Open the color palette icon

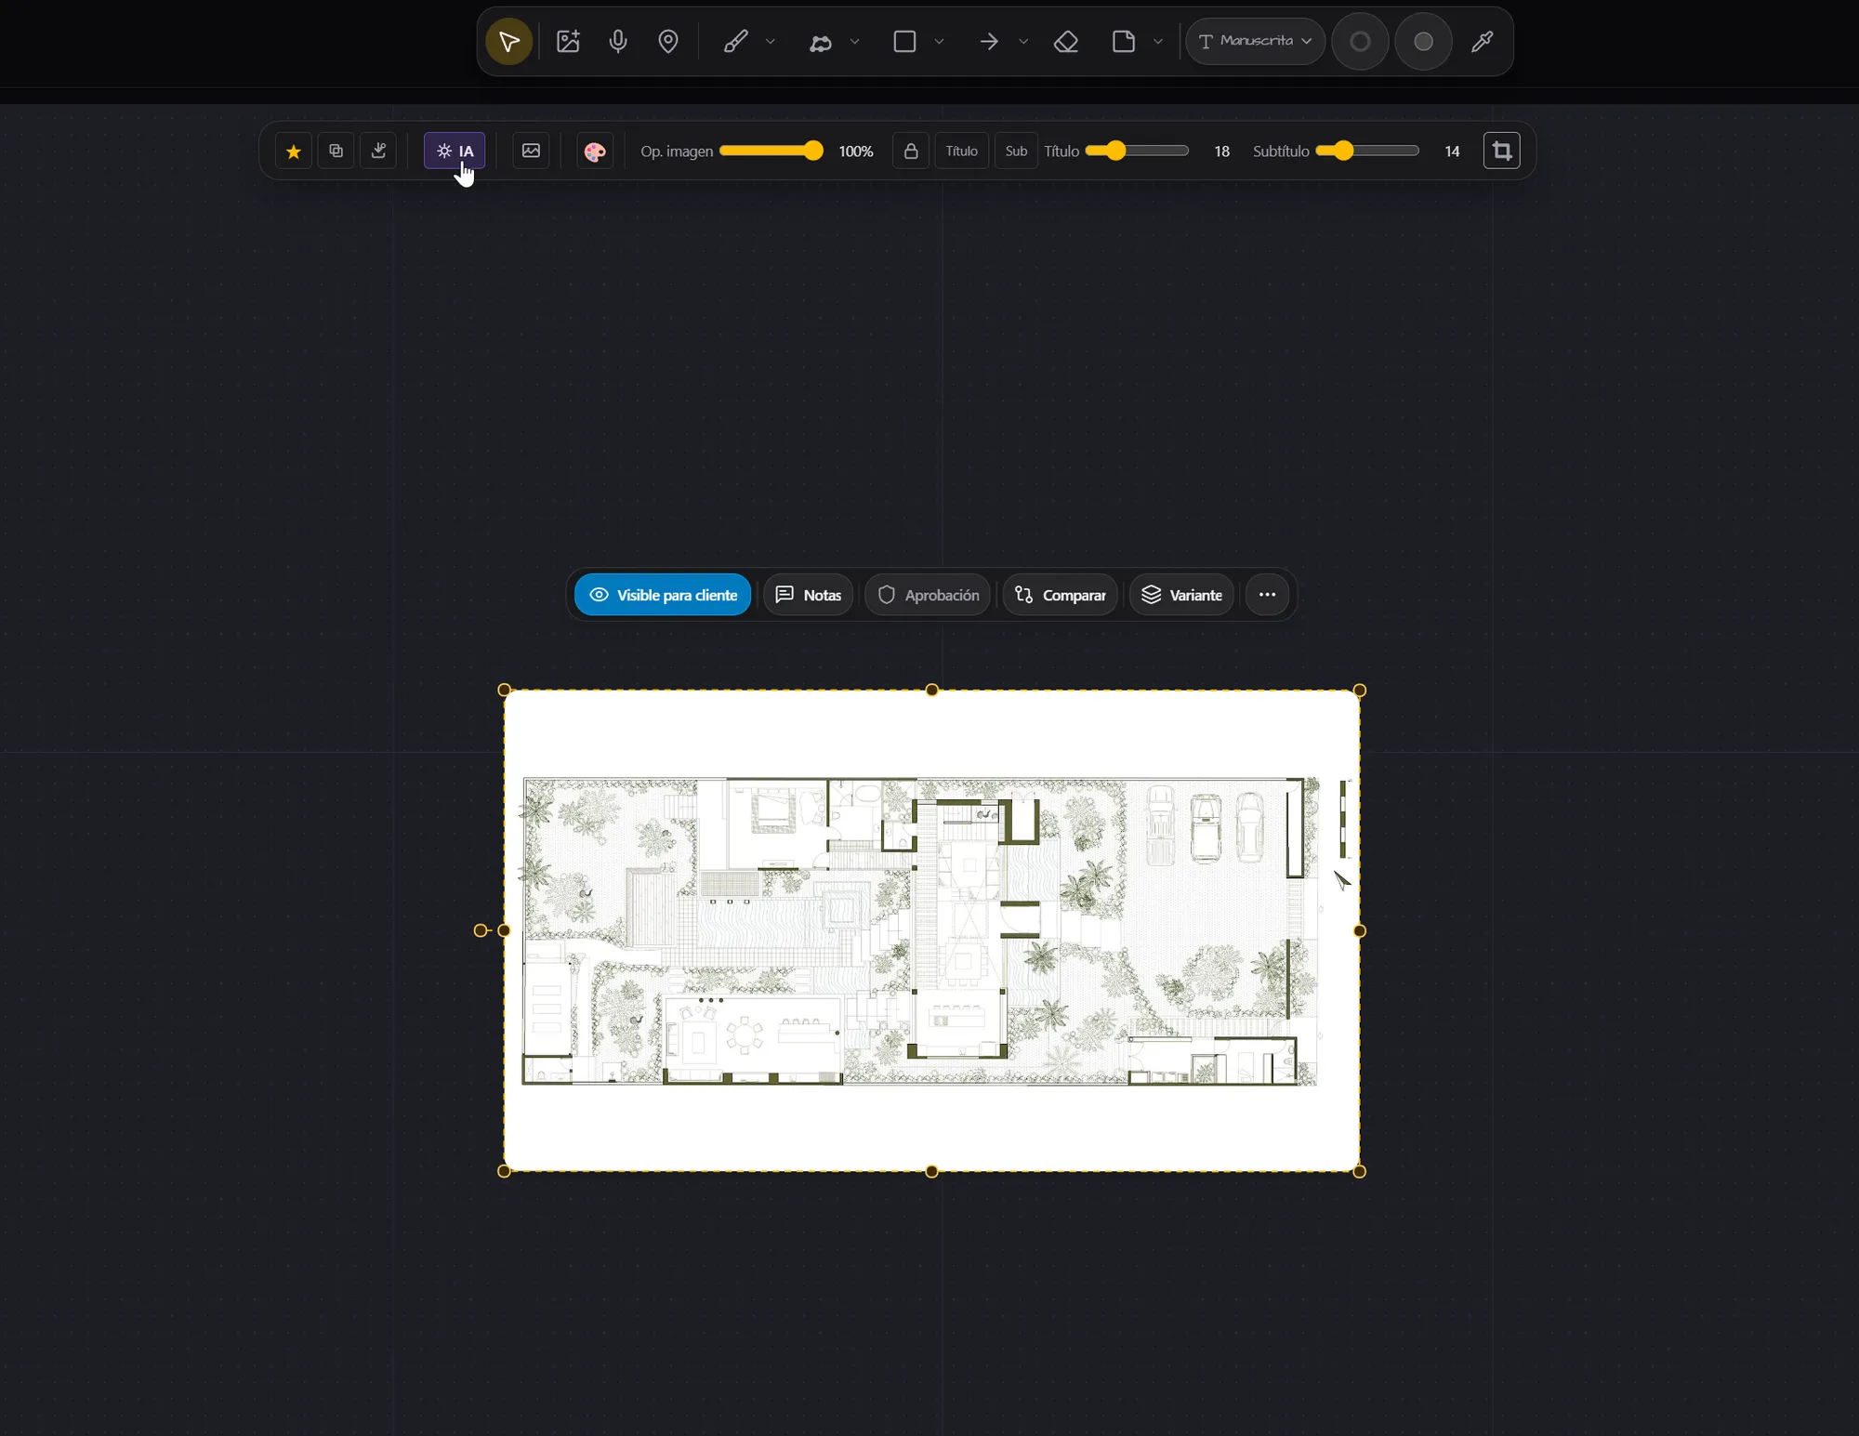point(595,152)
